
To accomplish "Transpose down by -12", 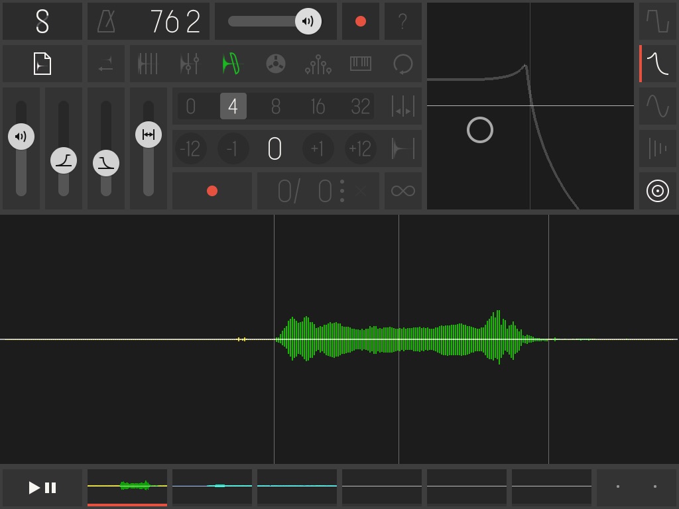I will tap(190, 148).
